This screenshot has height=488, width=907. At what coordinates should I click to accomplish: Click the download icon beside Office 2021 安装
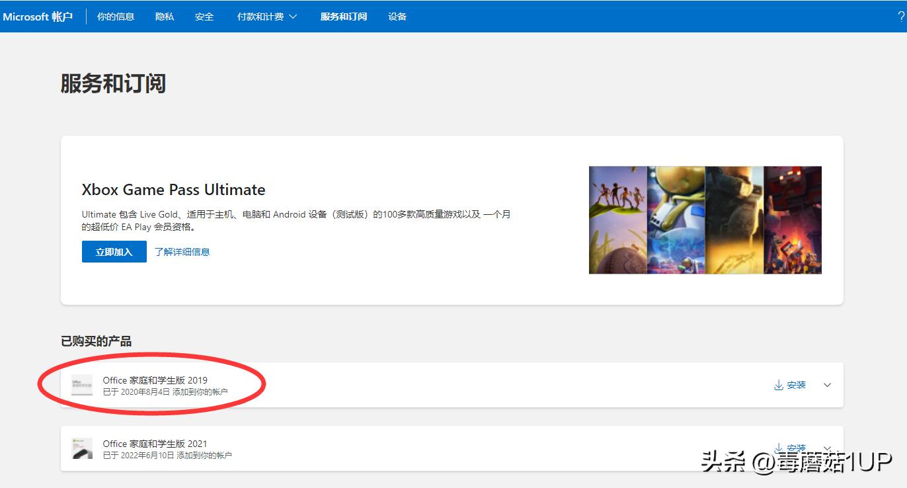point(778,447)
